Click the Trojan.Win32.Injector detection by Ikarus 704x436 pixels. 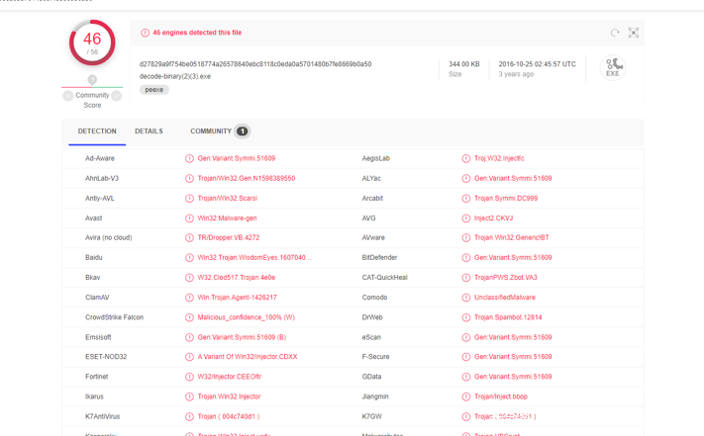229,396
